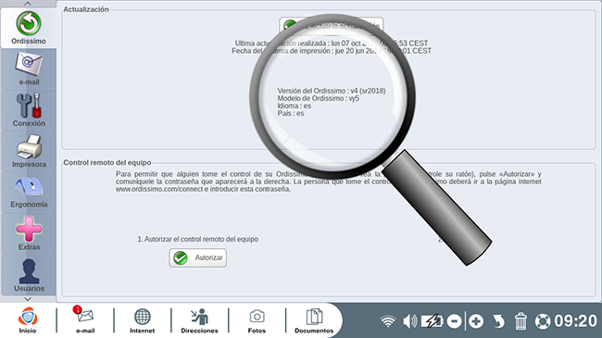Screen dimensions: 602x338
Task: Click the Wi-Fi status icon
Action: [x=388, y=321]
